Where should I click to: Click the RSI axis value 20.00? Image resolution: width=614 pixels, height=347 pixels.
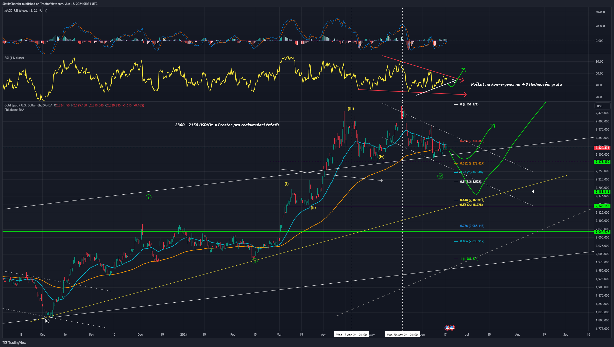tap(599, 97)
